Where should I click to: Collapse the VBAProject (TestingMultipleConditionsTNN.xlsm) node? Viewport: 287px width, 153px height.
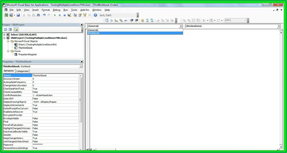(x=4, y=38)
